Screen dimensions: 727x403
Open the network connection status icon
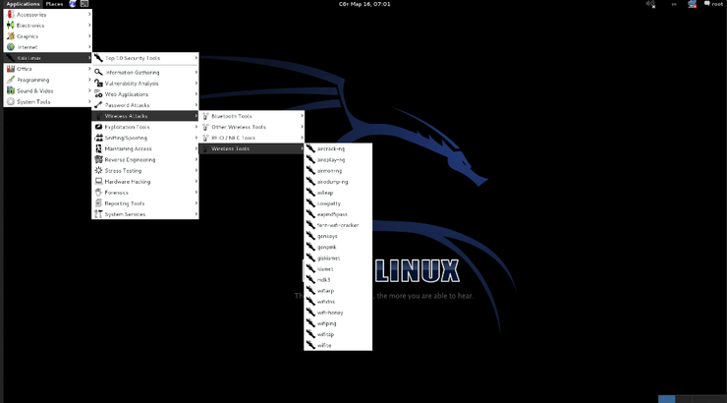(693, 5)
